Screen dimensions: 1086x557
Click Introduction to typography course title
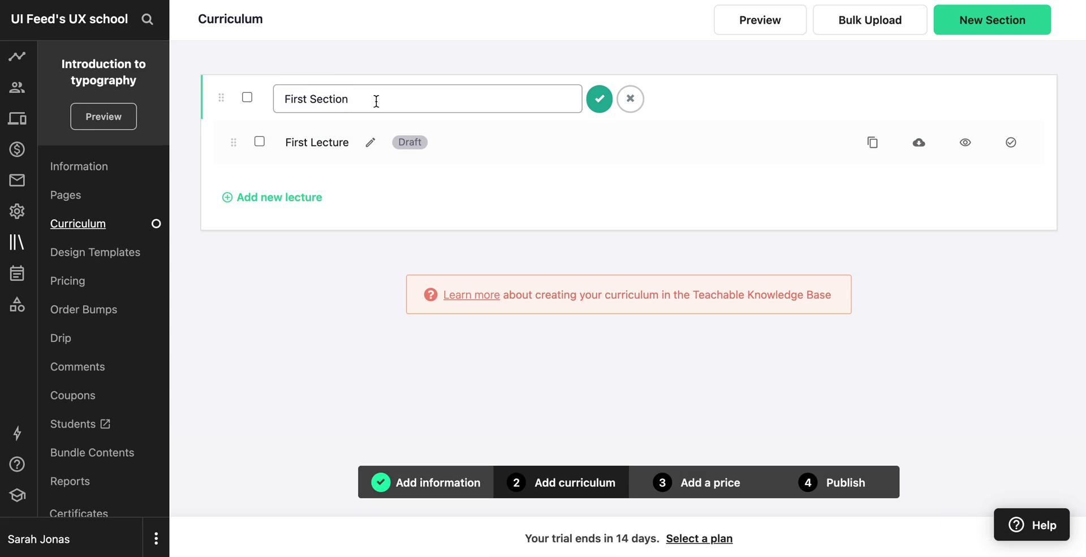[104, 72]
